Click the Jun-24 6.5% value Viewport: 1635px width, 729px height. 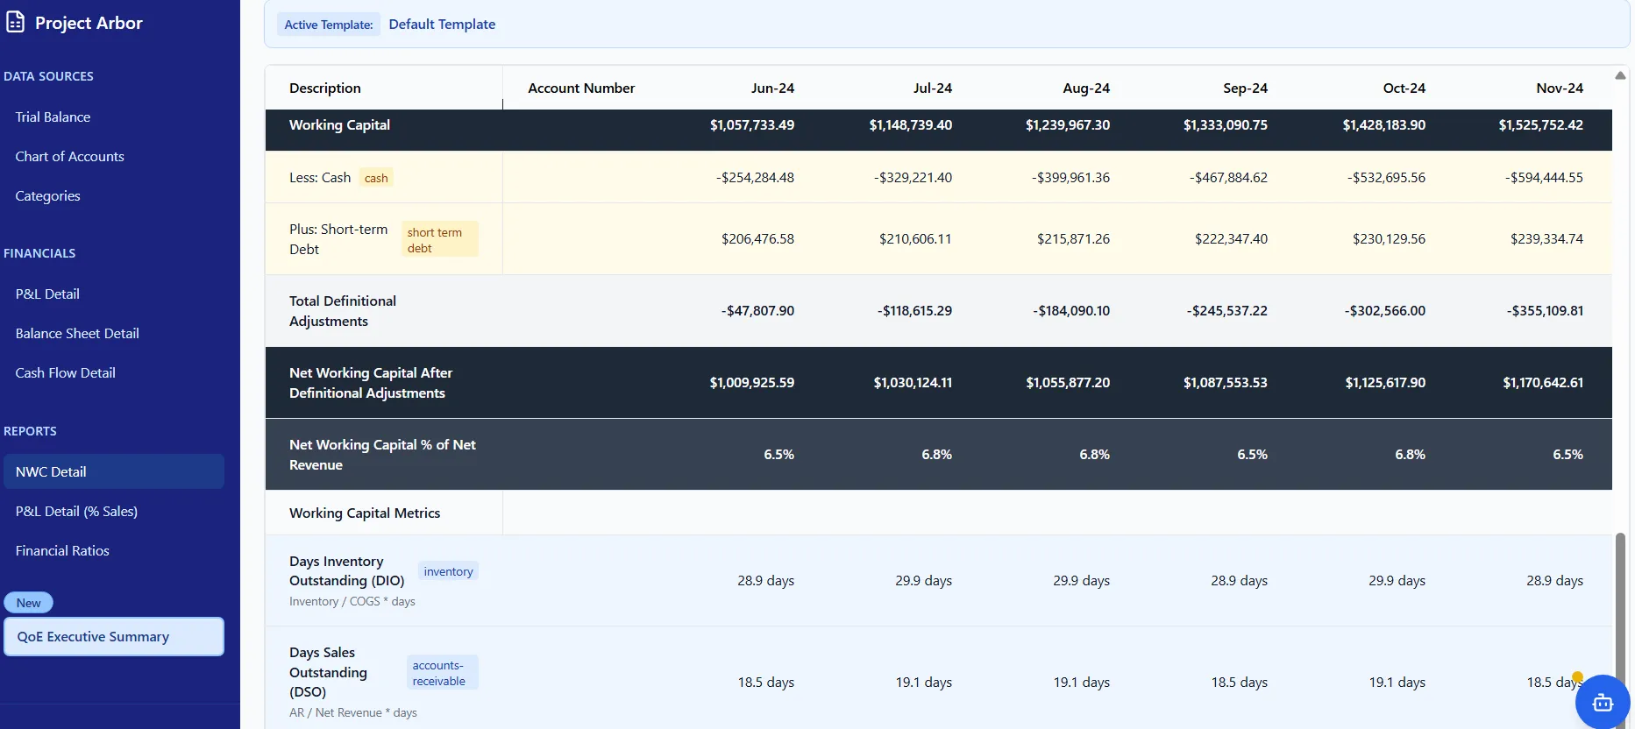(778, 454)
